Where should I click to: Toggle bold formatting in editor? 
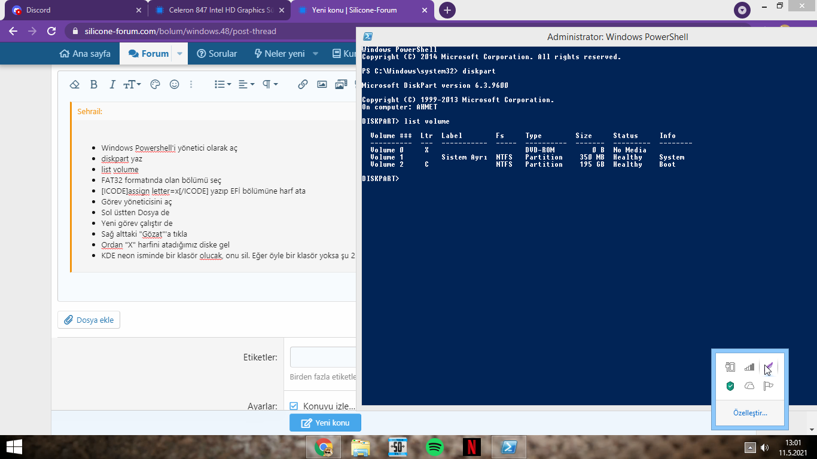click(93, 84)
